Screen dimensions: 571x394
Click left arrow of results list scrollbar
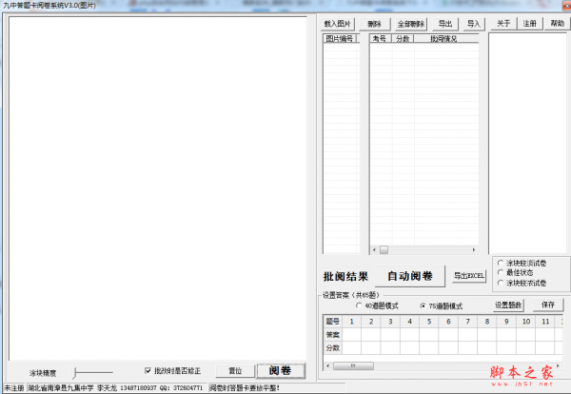tap(374, 249)
